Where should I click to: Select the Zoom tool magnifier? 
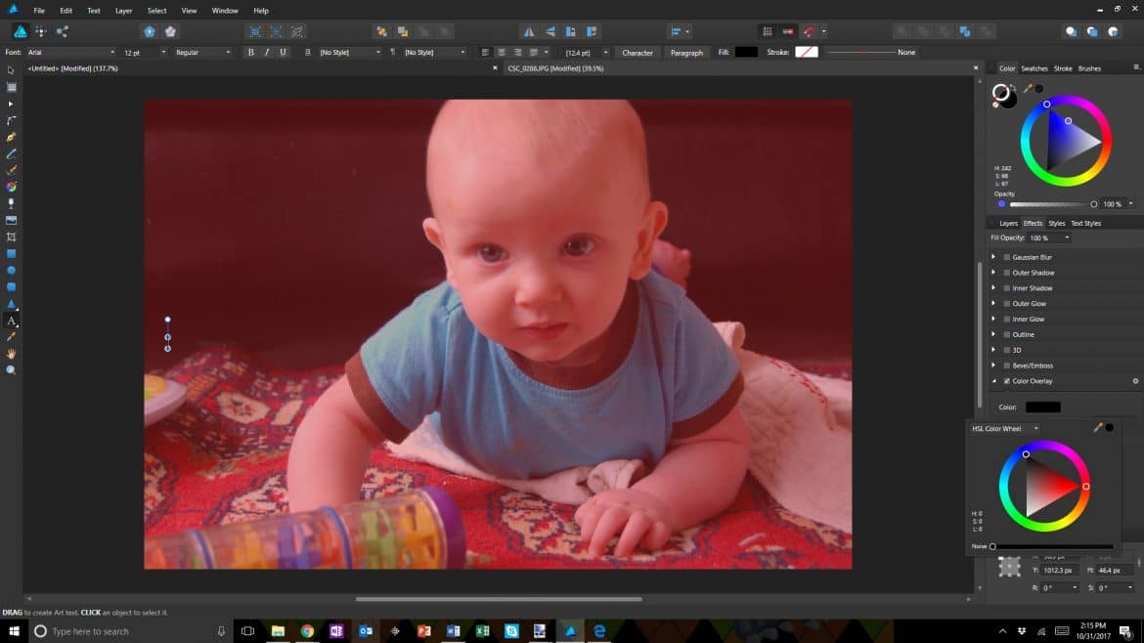tap(11, 370)
